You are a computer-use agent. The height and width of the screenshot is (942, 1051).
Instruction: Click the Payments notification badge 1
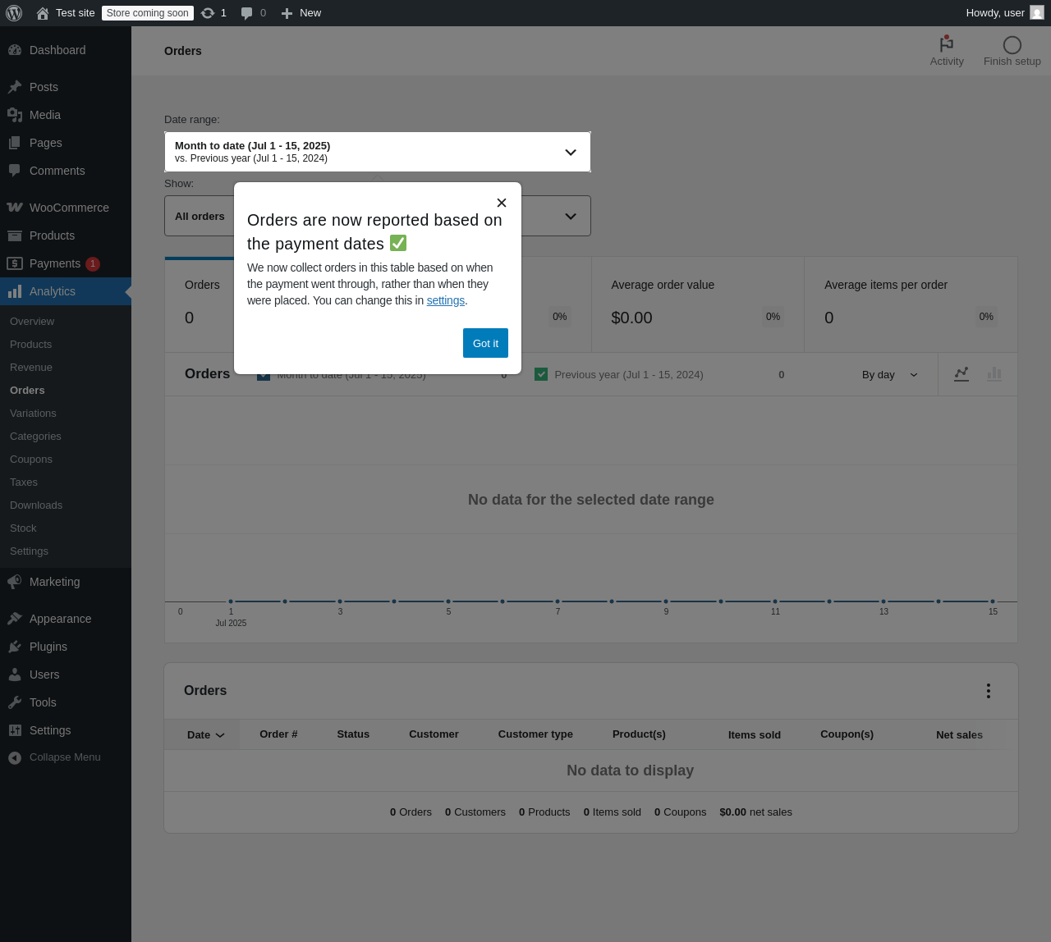tap(93, 263)
